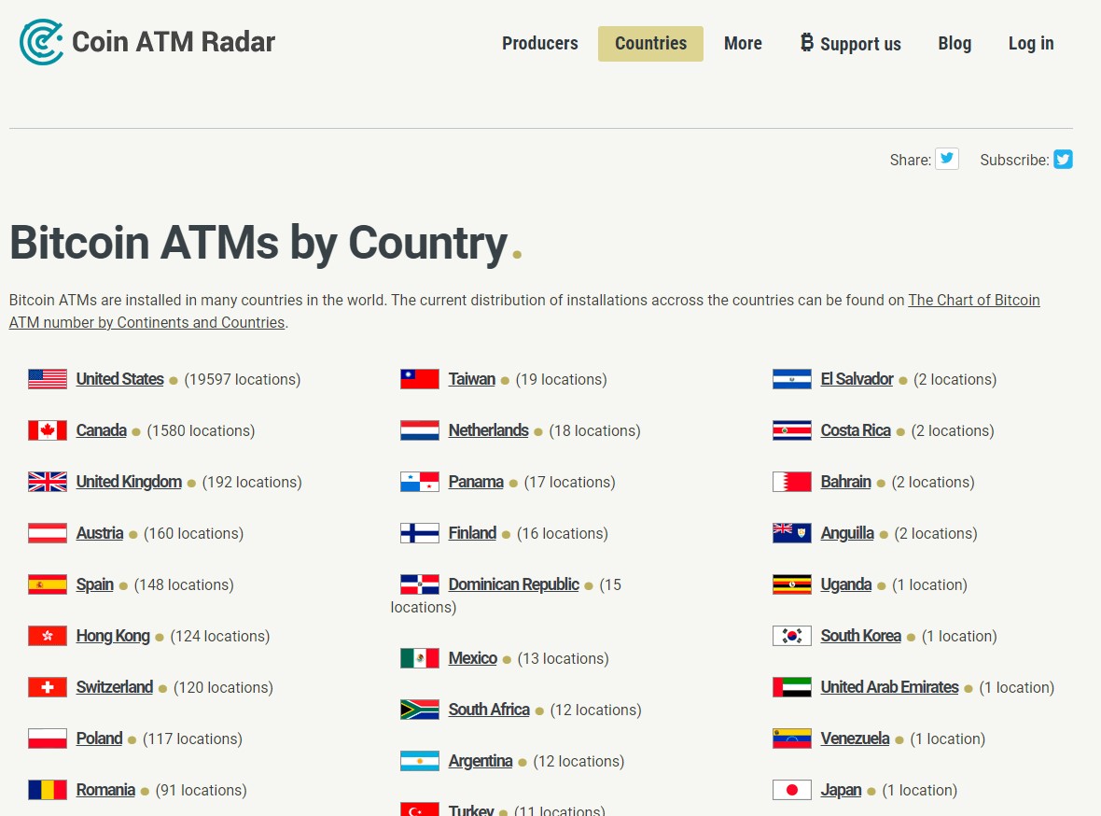Screen dimensions: 1101x816
Task: Click the Costa Rica flag icon
Action: tap(792, 430)
